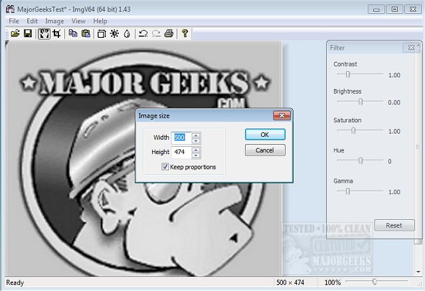Click the Print icon
425x291 pixels.
(169, 34)
